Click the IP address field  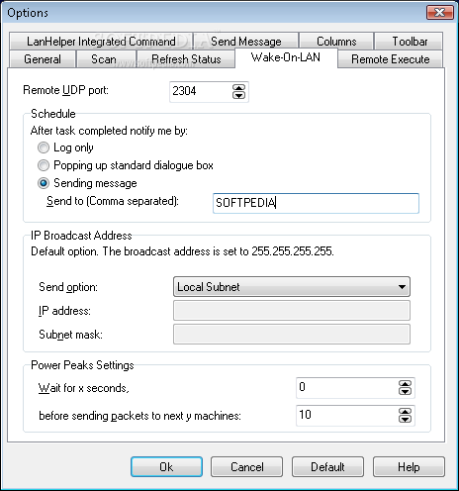pyautogui.click(x=292, y=310)
